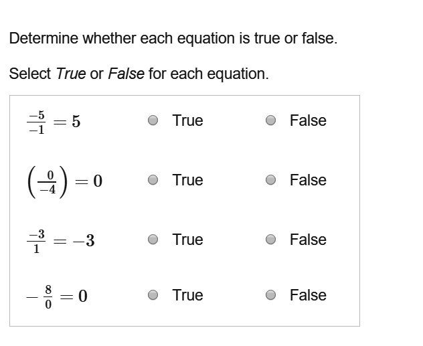
Task: Mark -3/1 = -3 as False
Action: click(x=270, y=240)
